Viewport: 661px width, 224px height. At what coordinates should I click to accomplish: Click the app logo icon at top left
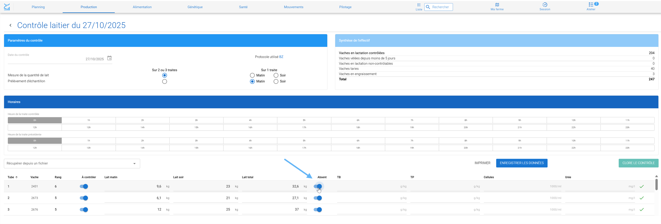[x=7, y=7]
